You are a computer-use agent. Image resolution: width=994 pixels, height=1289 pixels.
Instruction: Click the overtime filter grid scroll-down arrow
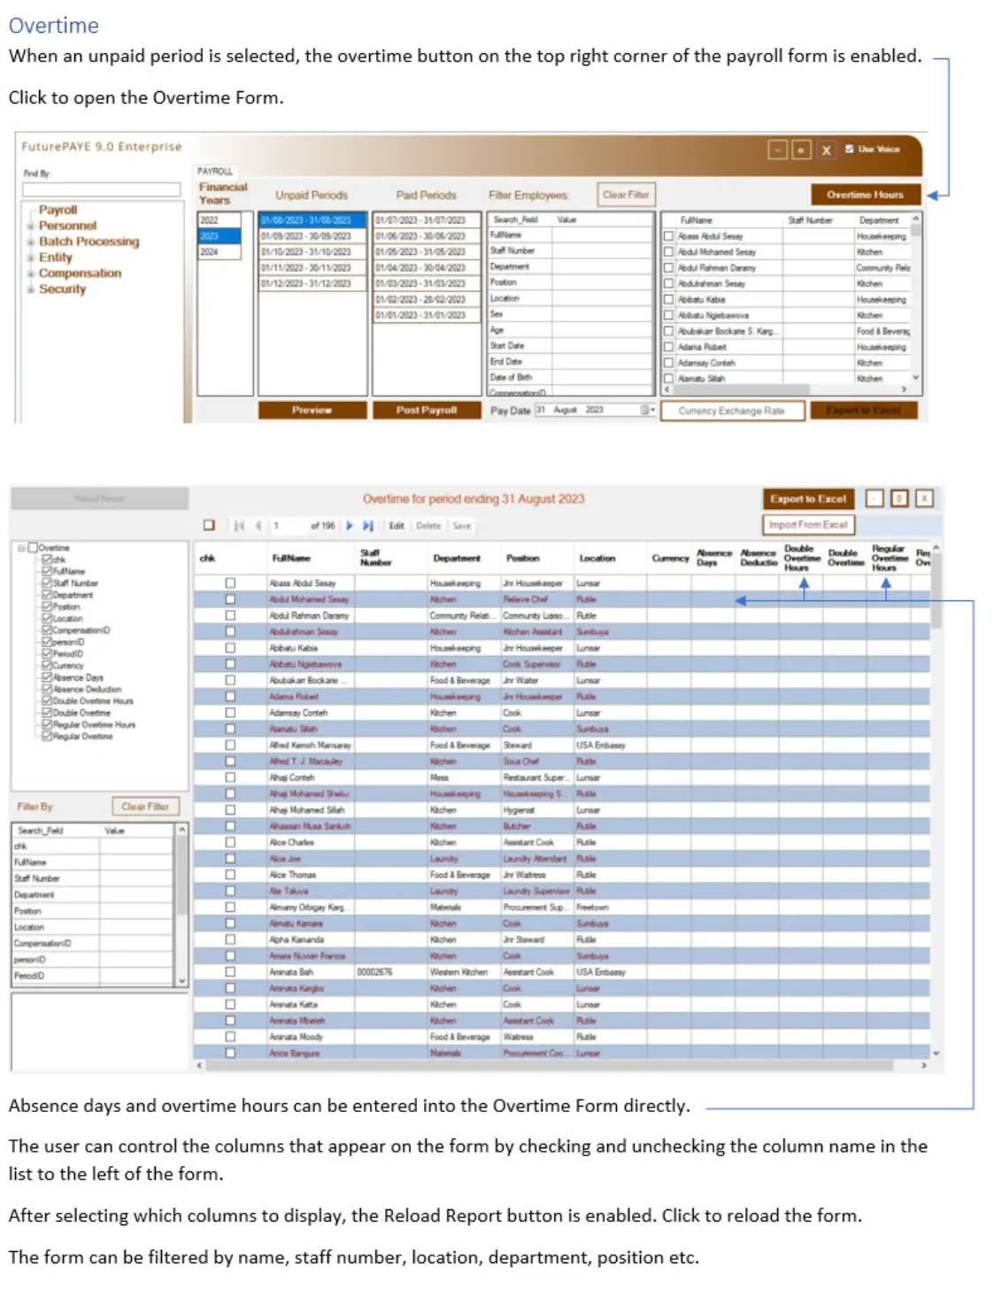pos(182,981)
